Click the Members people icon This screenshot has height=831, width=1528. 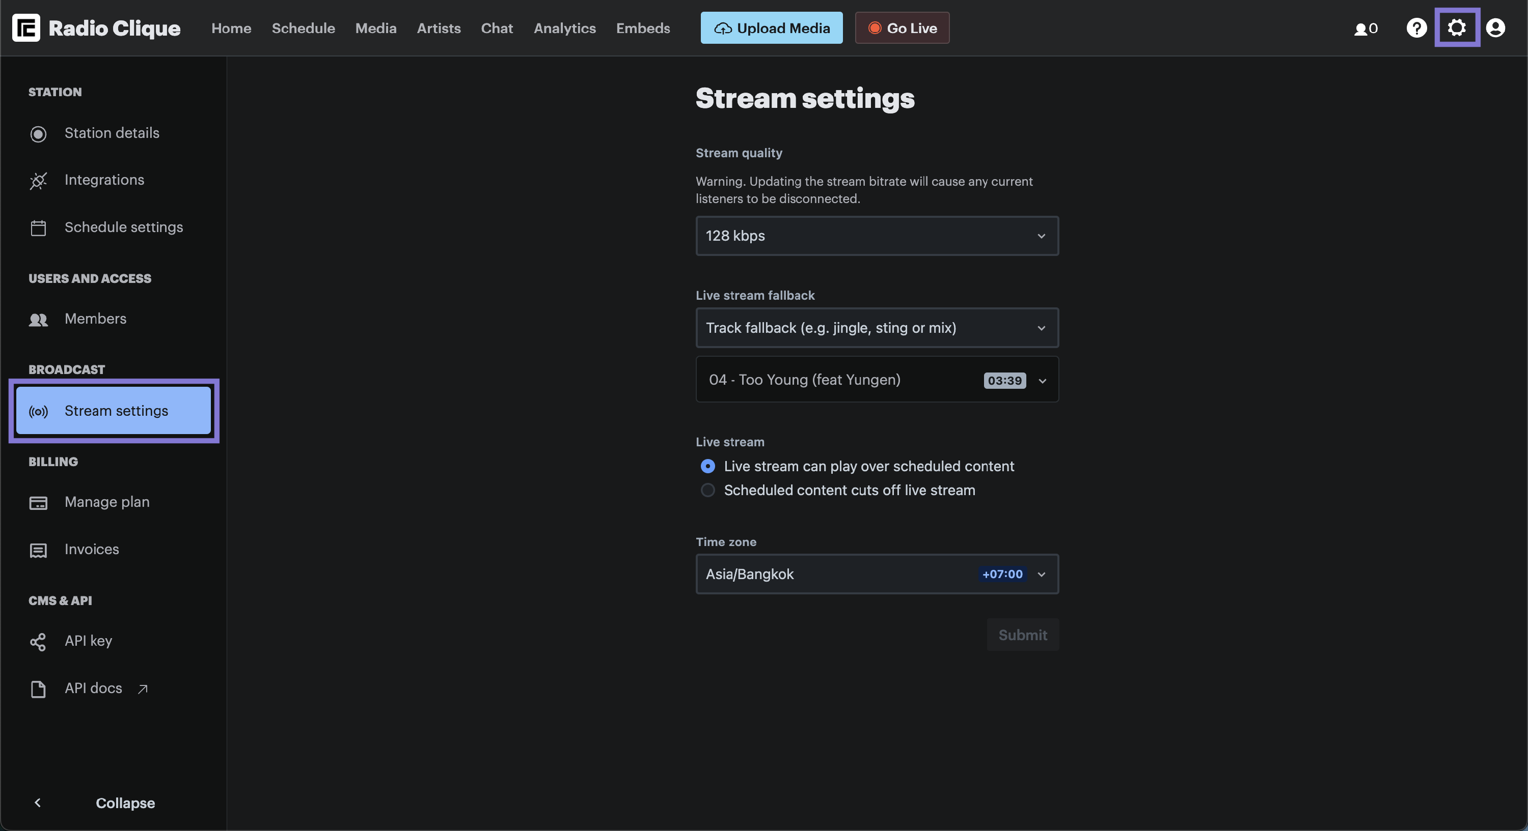[x=38, y=320]
